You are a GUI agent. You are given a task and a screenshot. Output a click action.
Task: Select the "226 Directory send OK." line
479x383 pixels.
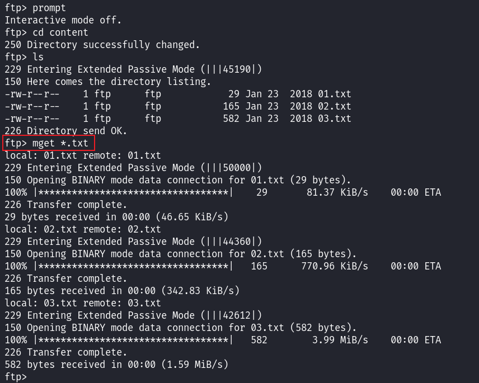point(65,131)
